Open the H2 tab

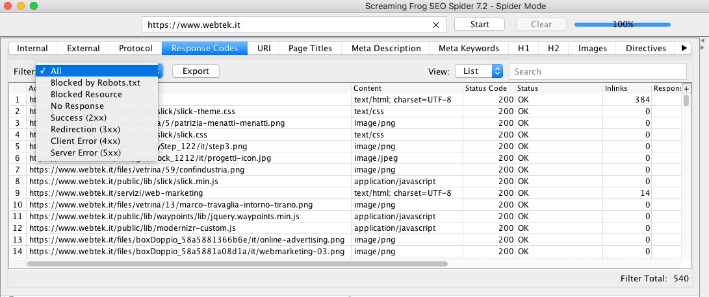[x=553, y=48]
